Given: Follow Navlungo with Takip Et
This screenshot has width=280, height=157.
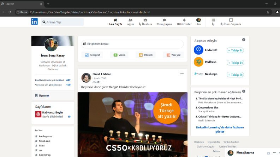Looking at the screenshot, I should click(235, 75).
